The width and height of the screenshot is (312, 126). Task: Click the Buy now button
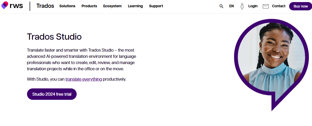(x=301, y=6)
